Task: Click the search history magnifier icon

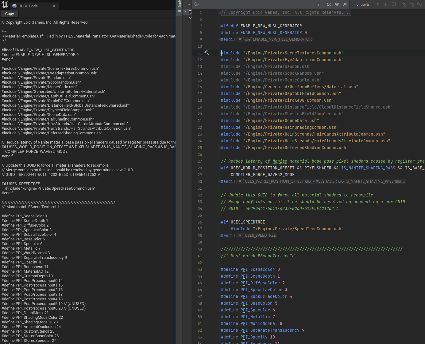Action: tap(196, 4)
